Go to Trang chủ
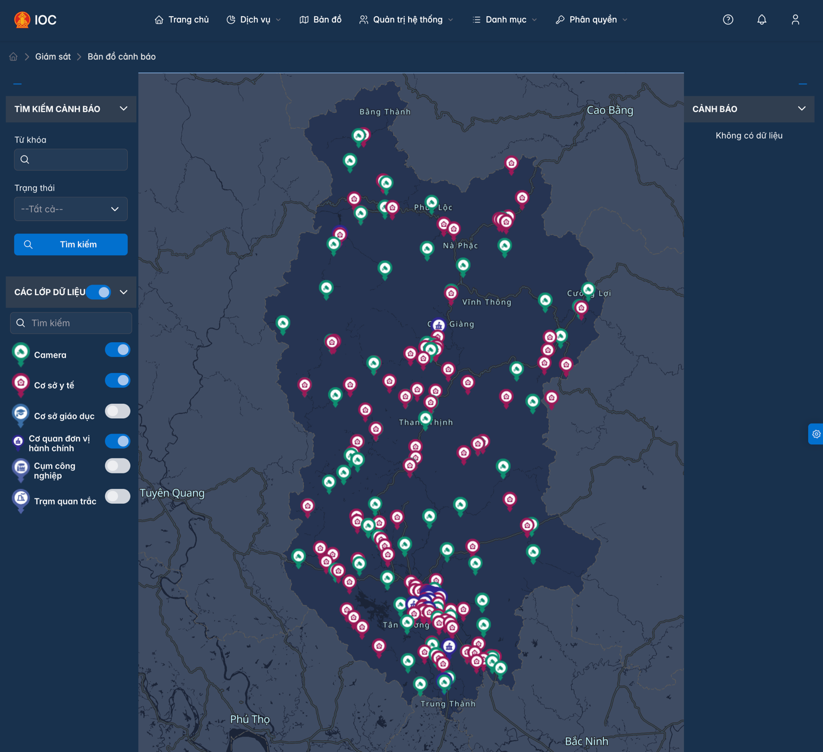The height and width of the screenshot is (752, 823). [182, 20]
